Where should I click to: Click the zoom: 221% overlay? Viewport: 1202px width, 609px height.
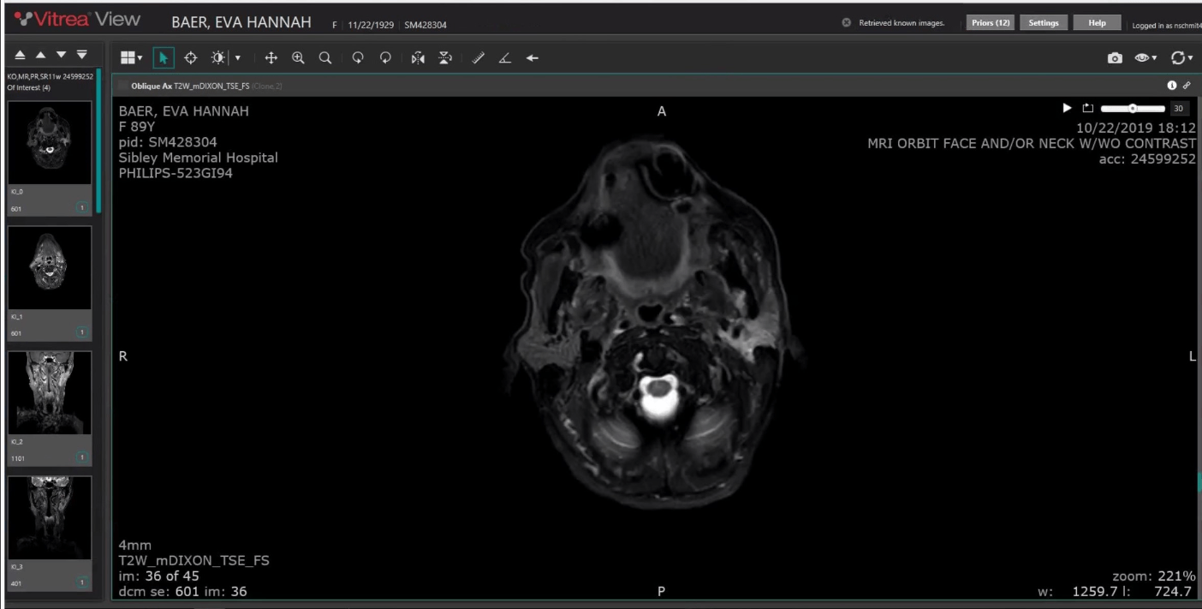(x=1153, y=576)
